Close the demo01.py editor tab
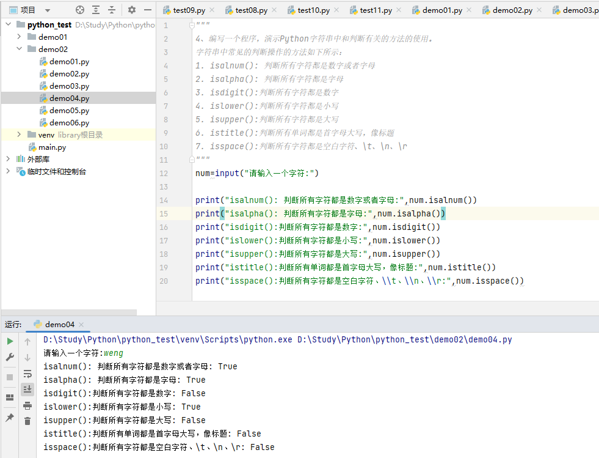The height and width of the screenshot is (458, 599). click(x=469, y=10)
